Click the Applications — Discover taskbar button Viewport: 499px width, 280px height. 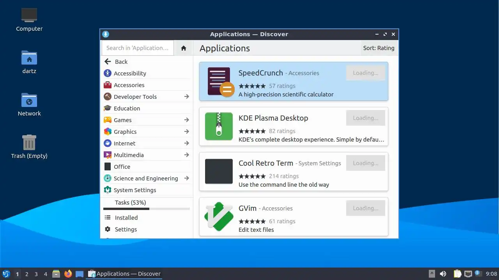point(125,274)
